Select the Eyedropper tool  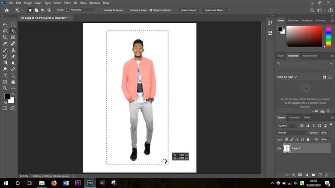[x=5, y=44]
